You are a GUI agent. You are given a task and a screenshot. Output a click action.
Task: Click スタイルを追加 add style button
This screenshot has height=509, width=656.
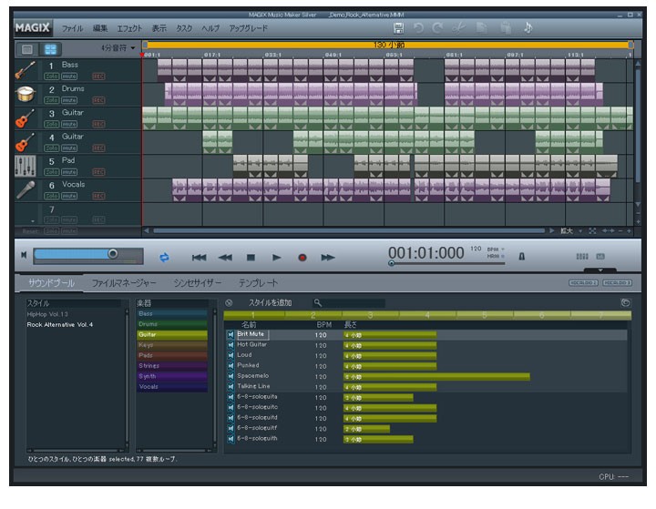pyautogui.click(x=271, y=302)
